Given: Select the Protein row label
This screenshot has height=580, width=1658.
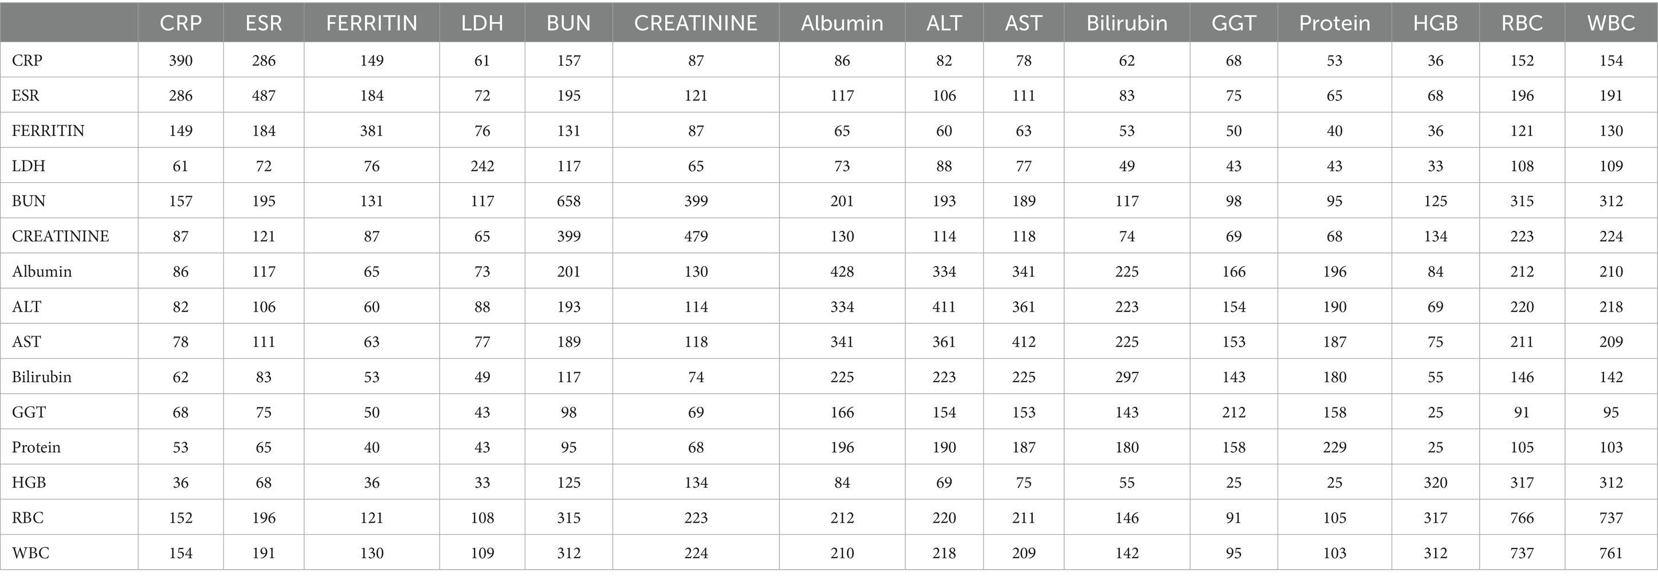Looking at the screenshot, I should [x=36, y=448].
